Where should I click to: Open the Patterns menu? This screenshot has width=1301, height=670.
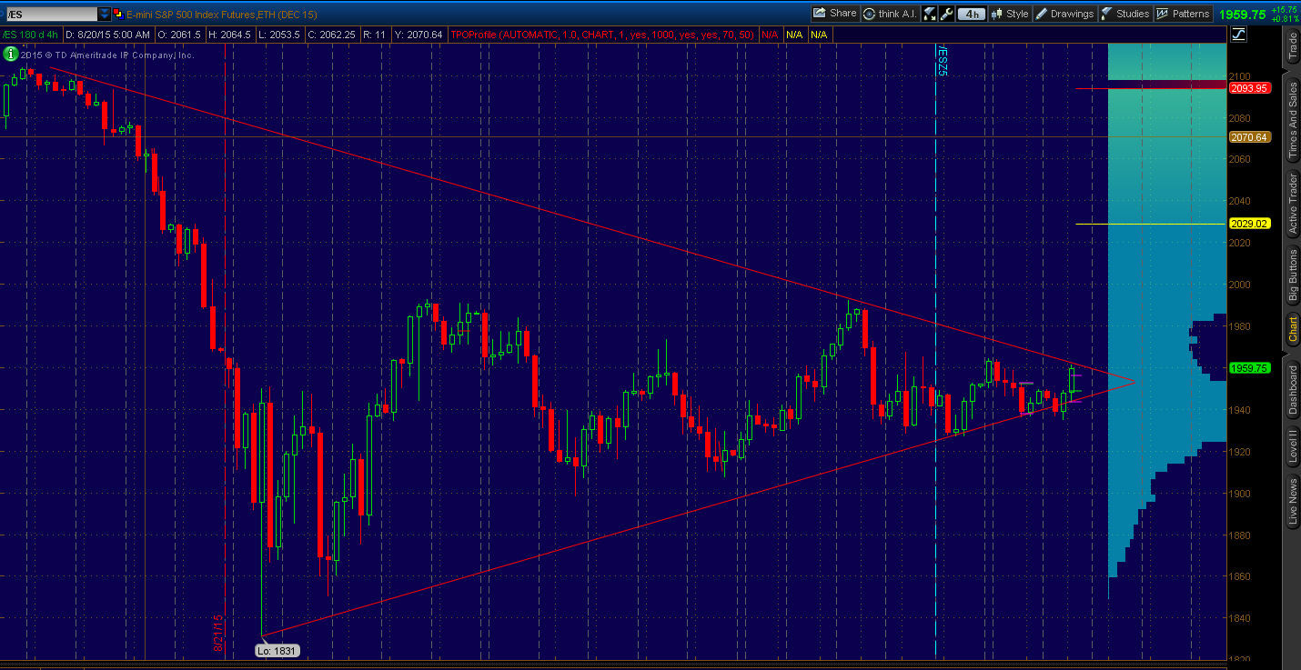[x=1183, y=14]
